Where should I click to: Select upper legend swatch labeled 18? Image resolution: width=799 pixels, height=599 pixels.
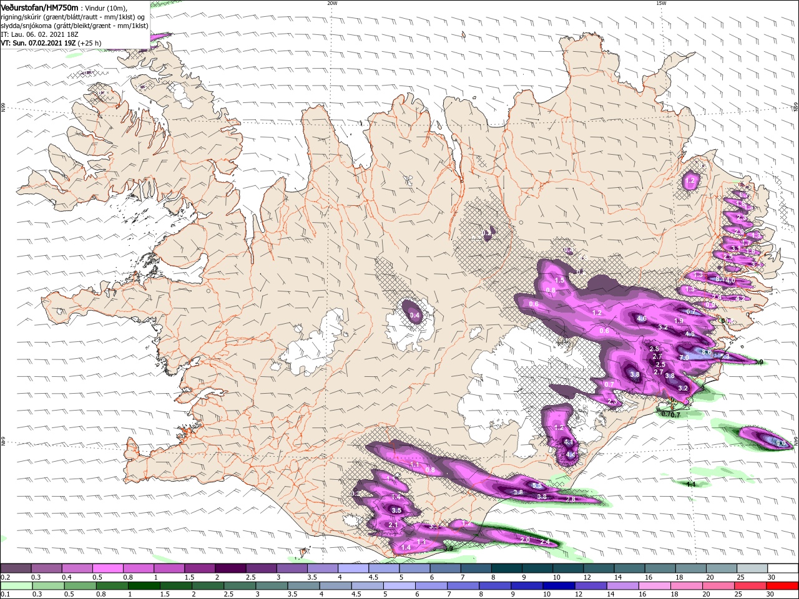(690, 568)
